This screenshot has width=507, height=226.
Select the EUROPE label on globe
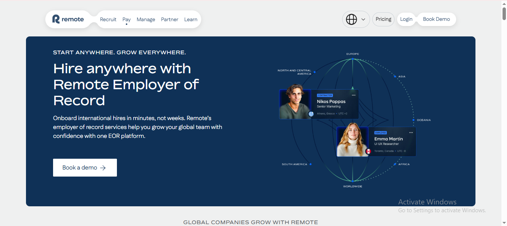click(353, 54)
